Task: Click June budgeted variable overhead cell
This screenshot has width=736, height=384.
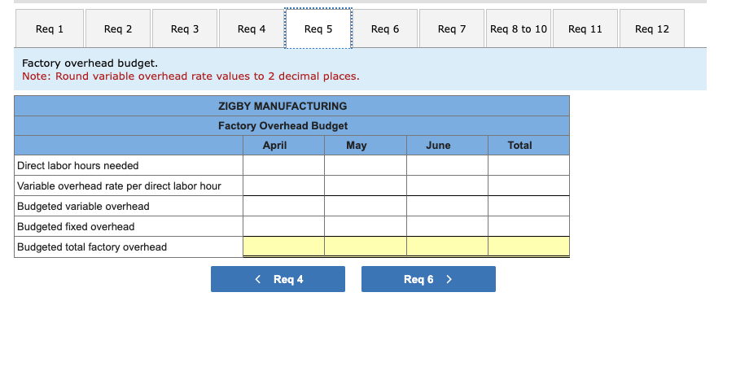Action: tap(447, 207)
